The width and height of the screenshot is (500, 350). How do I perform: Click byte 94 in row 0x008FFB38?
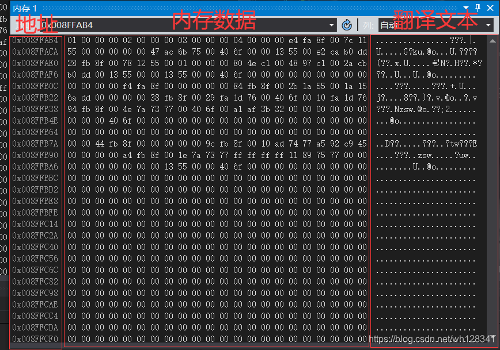(72, 109)
